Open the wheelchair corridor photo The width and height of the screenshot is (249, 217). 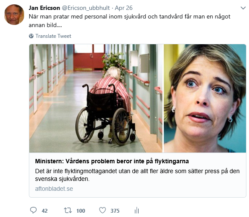(x=96, y=98)
